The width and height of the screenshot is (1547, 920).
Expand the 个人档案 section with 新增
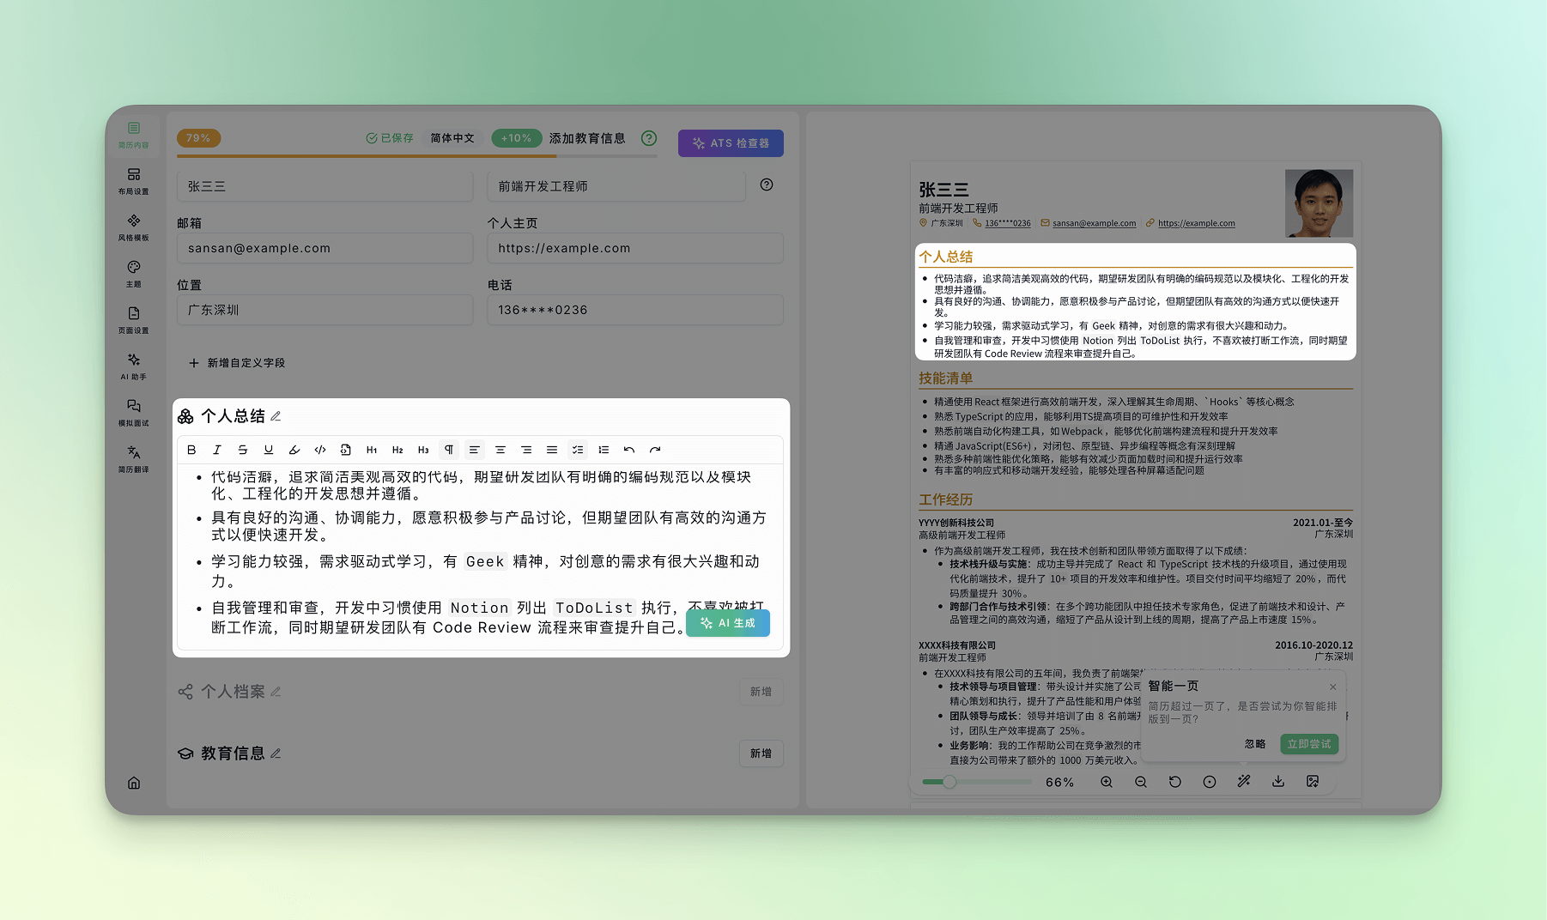pos(761,692)
